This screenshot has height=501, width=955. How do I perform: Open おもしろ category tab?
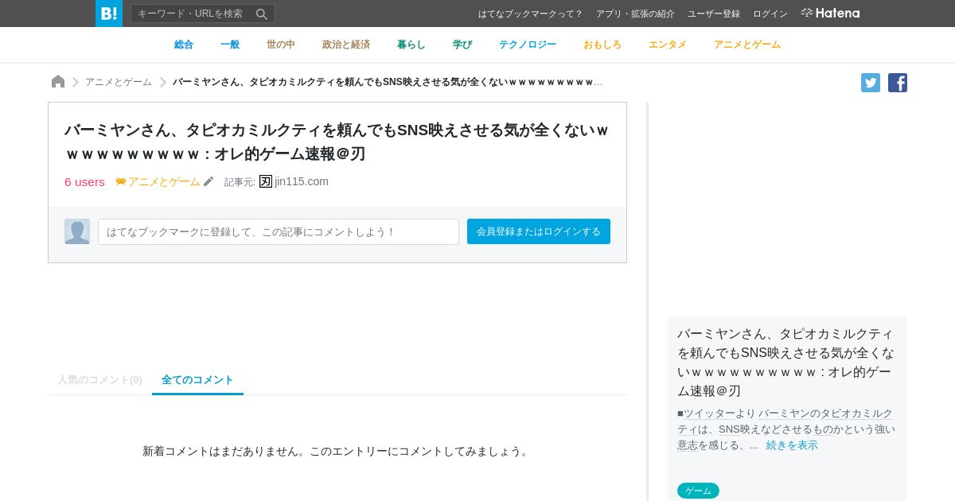tap(602, 45)
